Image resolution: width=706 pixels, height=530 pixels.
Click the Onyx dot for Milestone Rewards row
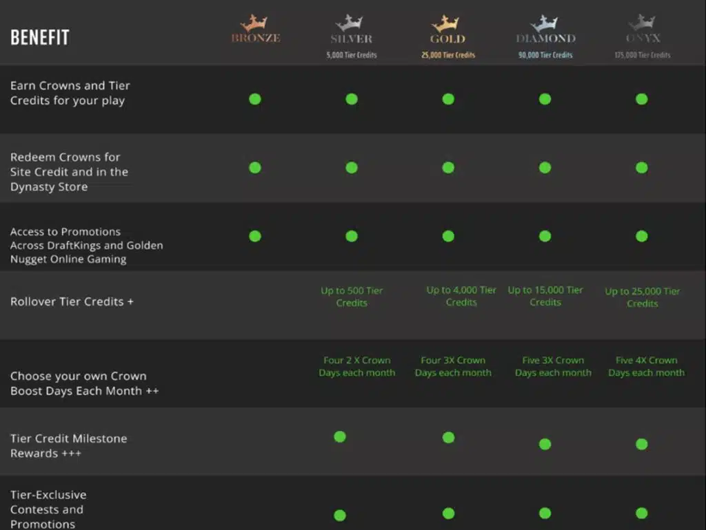coord(642,444)
